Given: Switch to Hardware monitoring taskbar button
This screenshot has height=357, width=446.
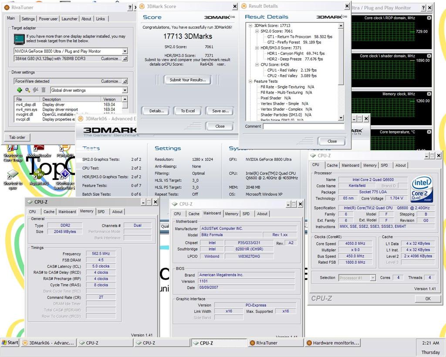Looking at the screenshot, I should [x=333, y=343].
